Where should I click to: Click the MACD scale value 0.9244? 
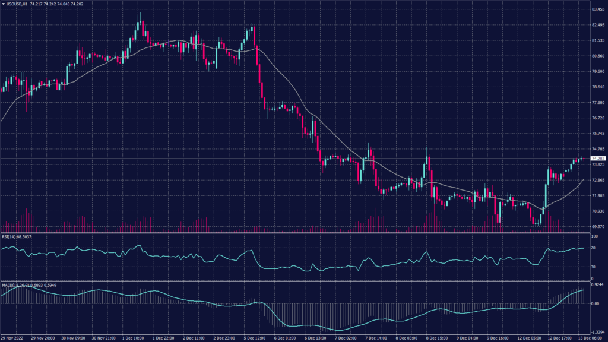(x=597, y=286)
